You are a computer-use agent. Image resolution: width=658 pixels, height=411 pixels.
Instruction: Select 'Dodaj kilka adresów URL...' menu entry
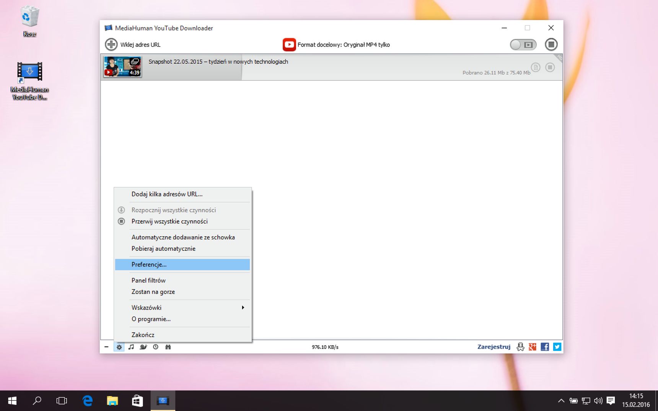(x=182, y=194)
